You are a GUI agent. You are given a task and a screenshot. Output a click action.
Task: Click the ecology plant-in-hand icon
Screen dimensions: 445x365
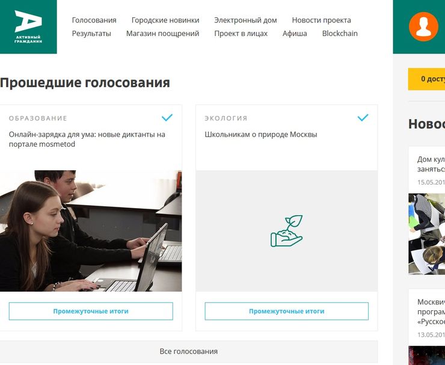(287, 231)
